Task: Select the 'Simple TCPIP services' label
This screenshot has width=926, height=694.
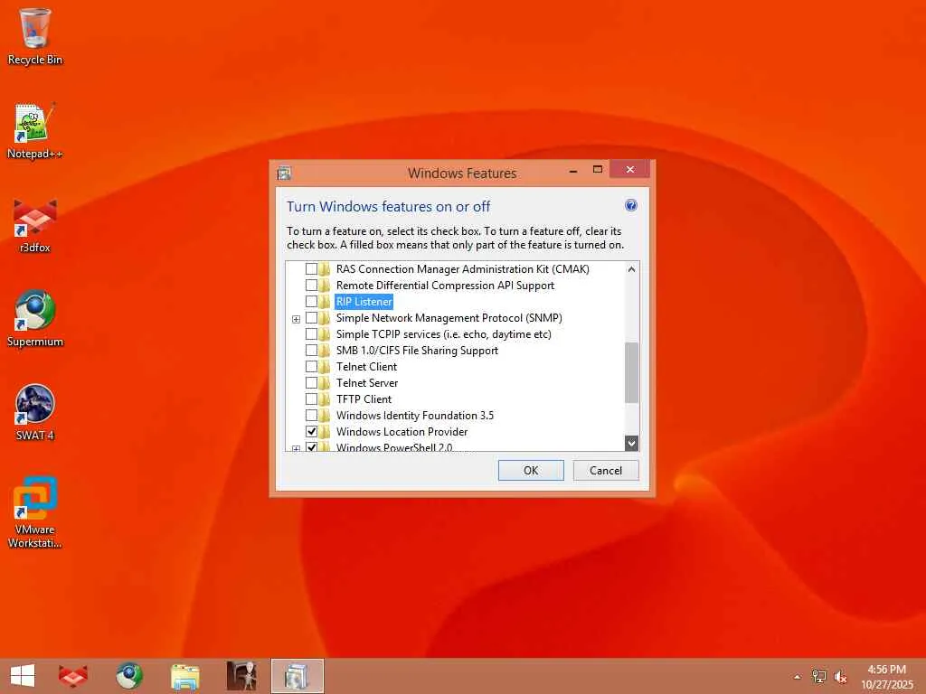Action: tap(443, 334)
